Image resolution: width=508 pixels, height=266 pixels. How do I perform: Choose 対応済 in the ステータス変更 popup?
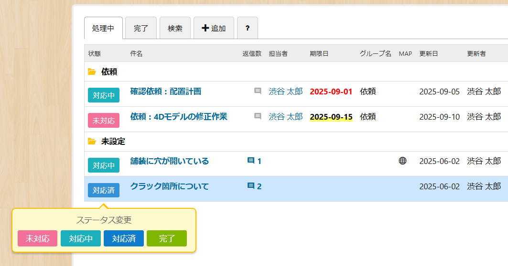click(x=124, y=238)
